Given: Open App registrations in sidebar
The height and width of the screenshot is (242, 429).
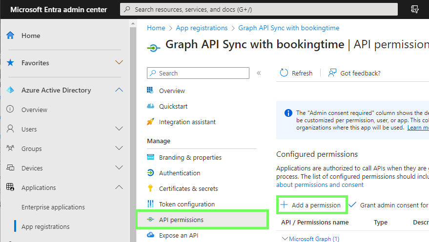Looking at the screenshot, I should pyautogui.click(x=45, y=226).
